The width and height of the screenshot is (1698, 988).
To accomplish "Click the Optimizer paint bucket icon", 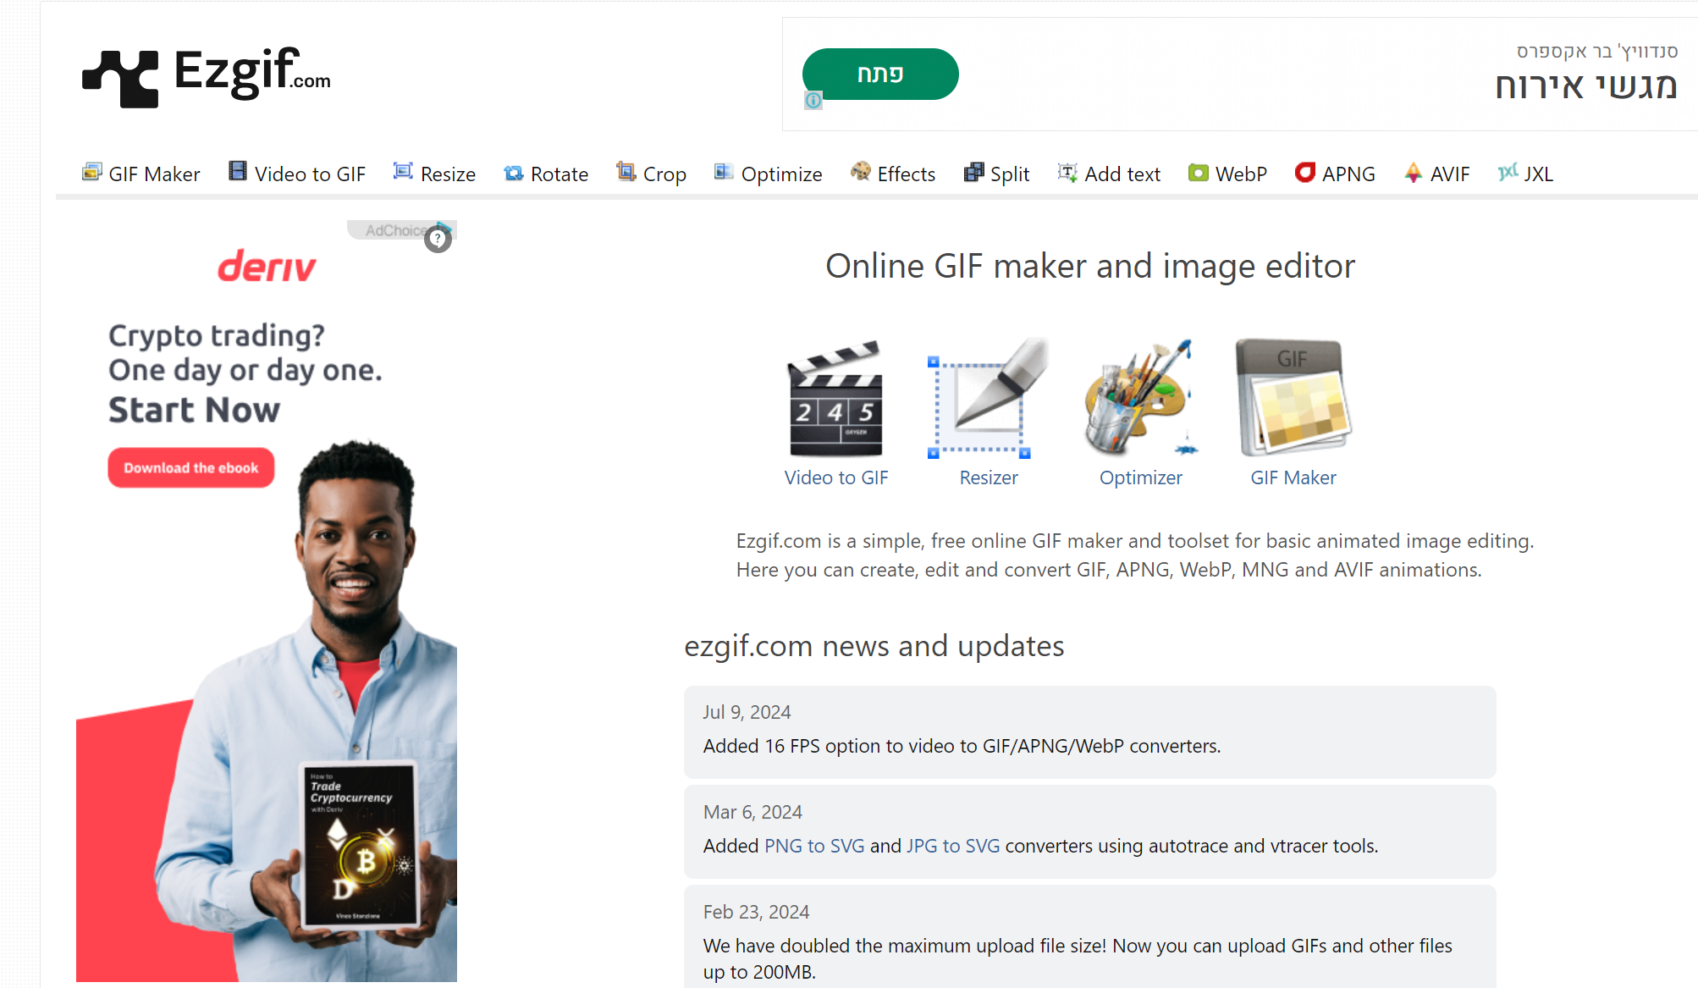I will 1140,399.
